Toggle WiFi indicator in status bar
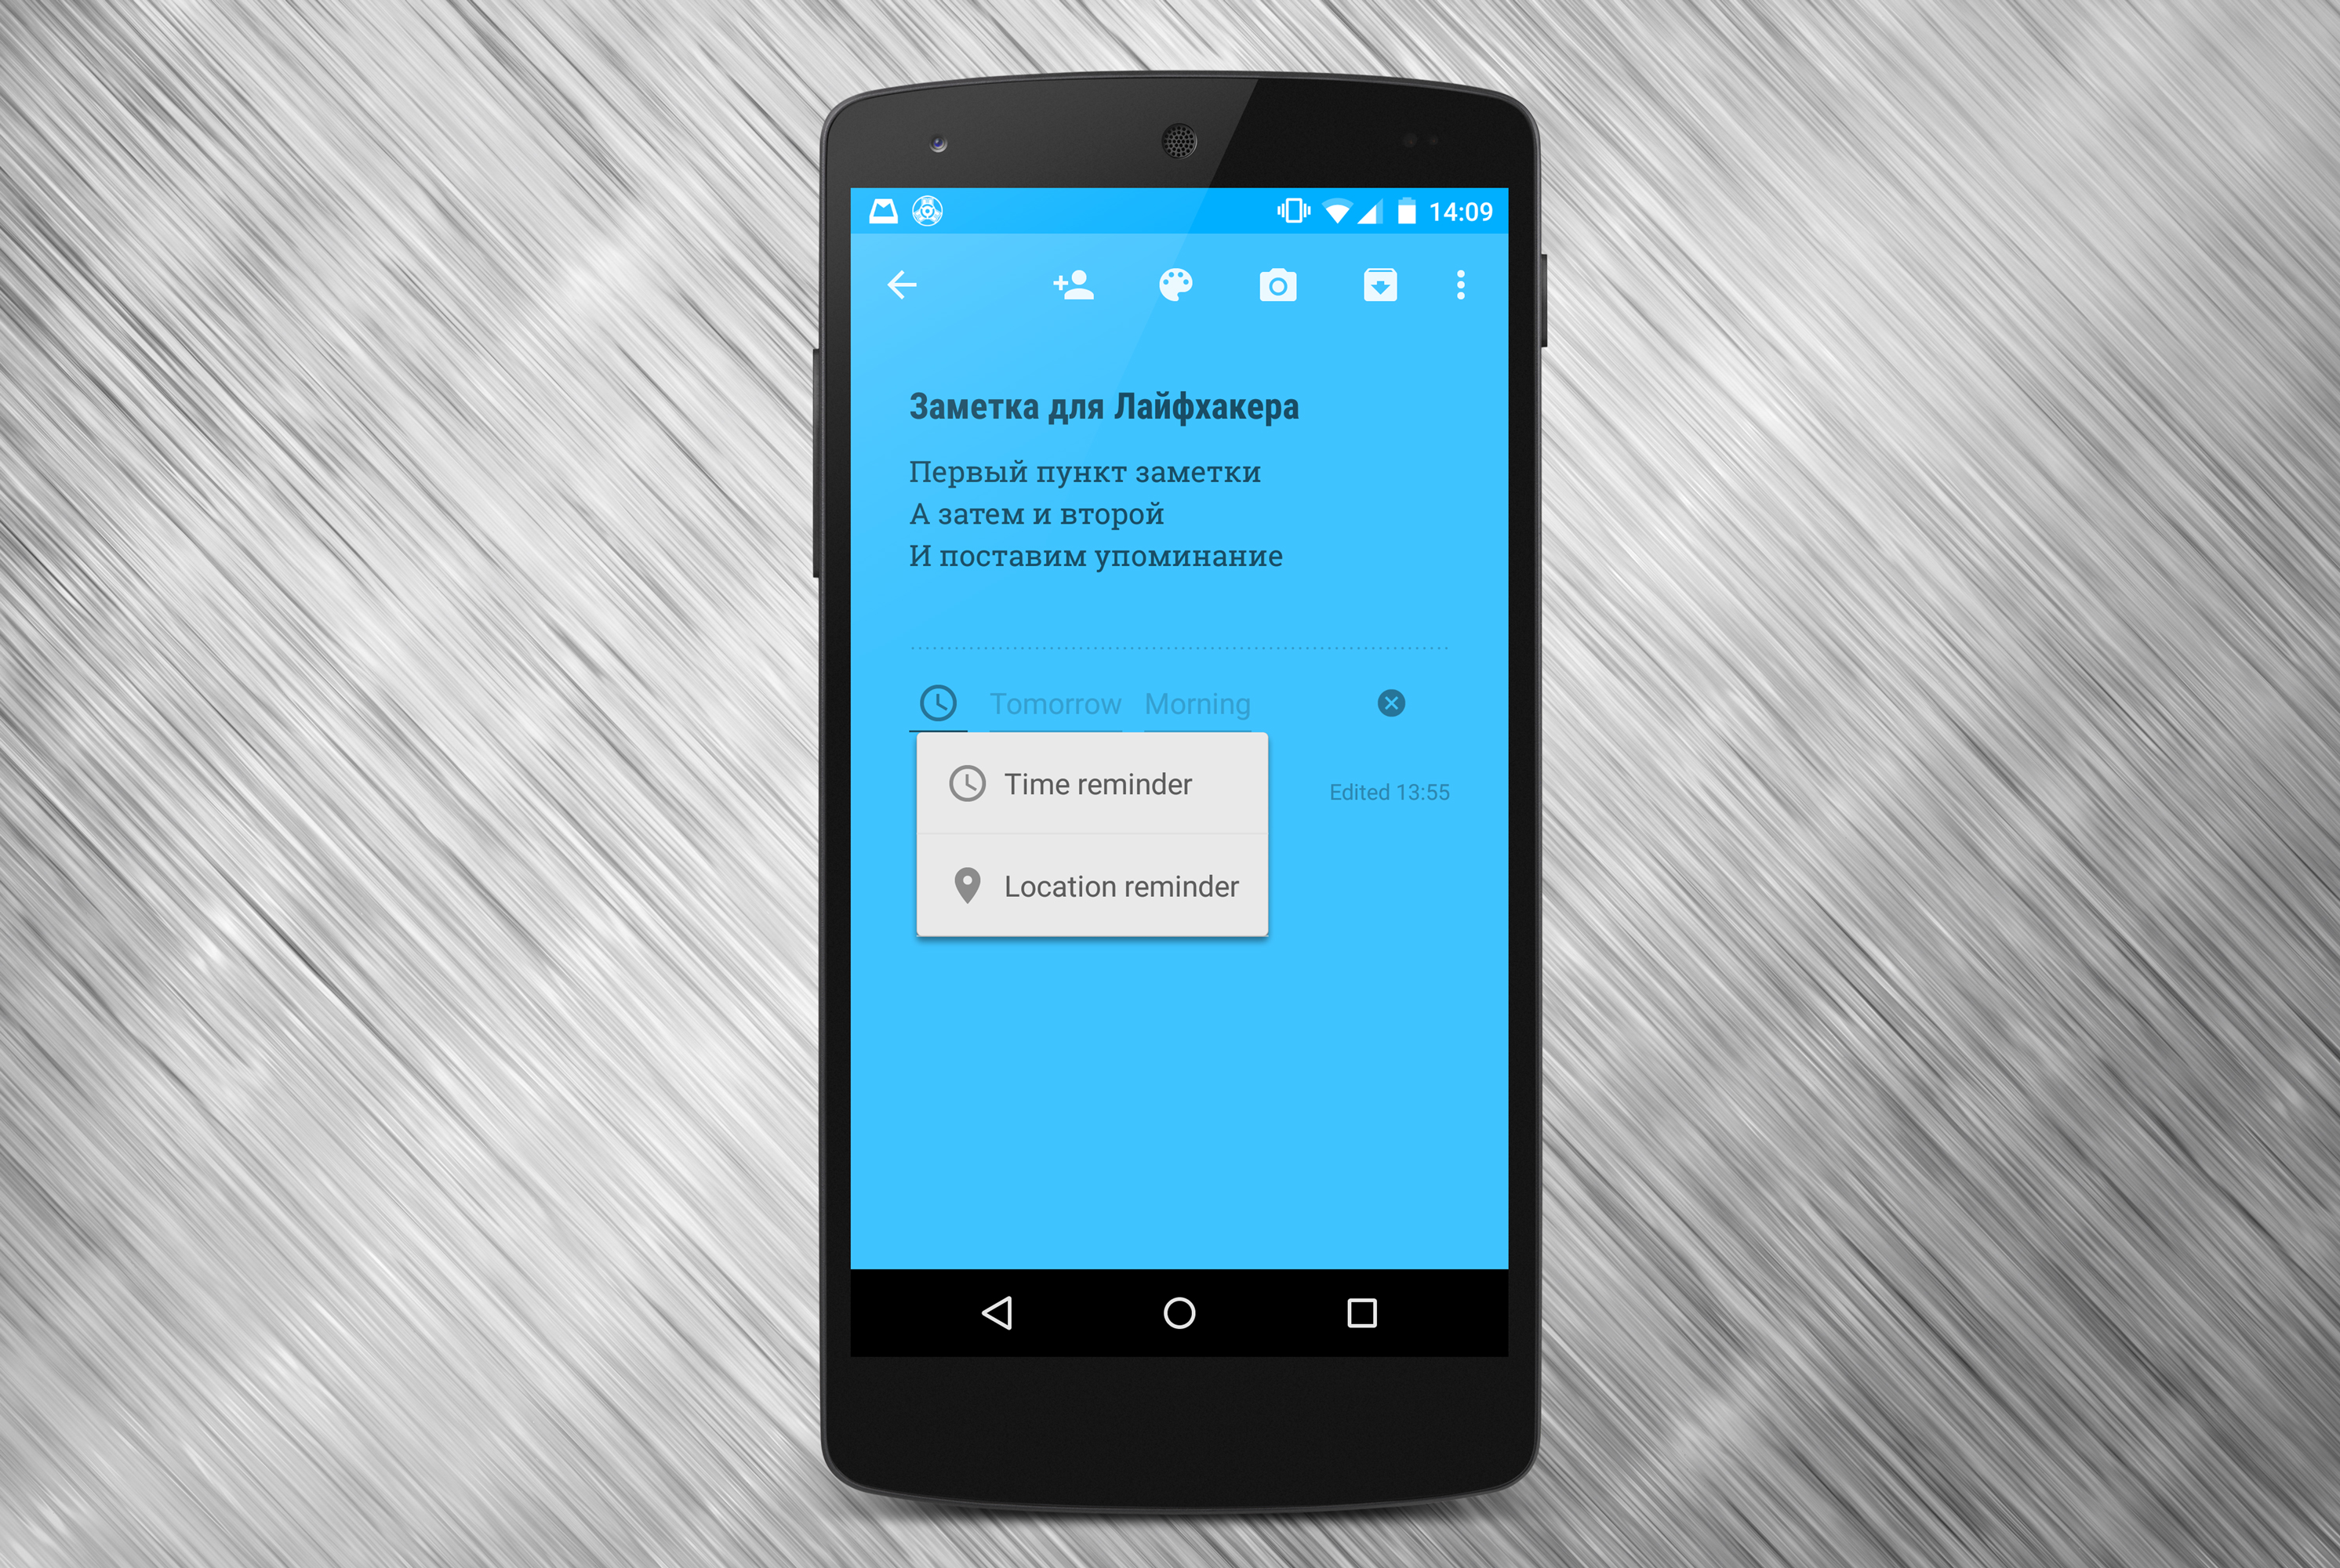This screenshot has height=1568, width=2340. [x=1335, y=219]
